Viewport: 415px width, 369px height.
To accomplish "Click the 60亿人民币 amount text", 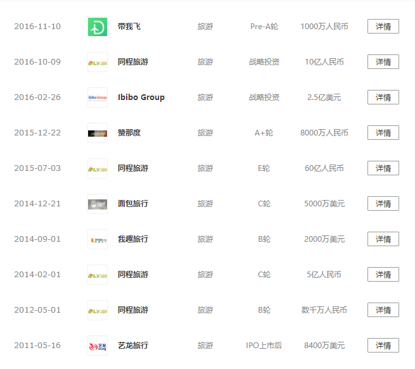I will click(324, 168).
